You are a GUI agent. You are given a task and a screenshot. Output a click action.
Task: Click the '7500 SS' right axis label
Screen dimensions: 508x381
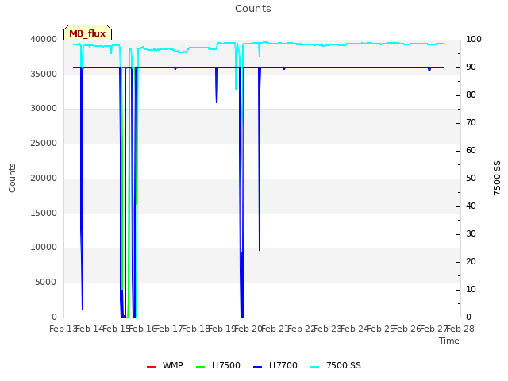[x=497, y=178]
